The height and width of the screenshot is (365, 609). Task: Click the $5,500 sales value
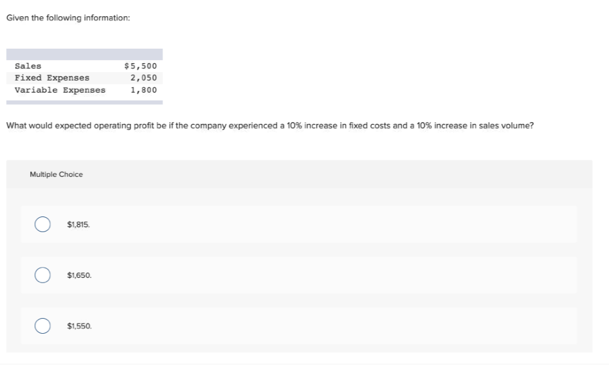(141, 66)
